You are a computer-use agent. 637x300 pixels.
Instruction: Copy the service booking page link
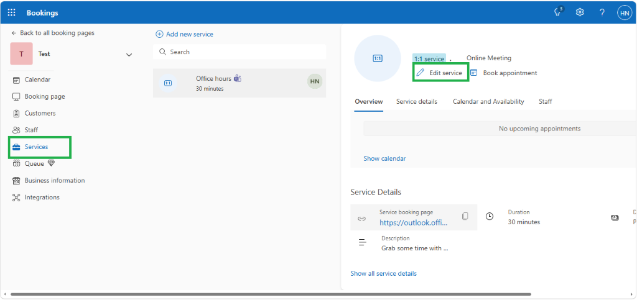(465, 216)
